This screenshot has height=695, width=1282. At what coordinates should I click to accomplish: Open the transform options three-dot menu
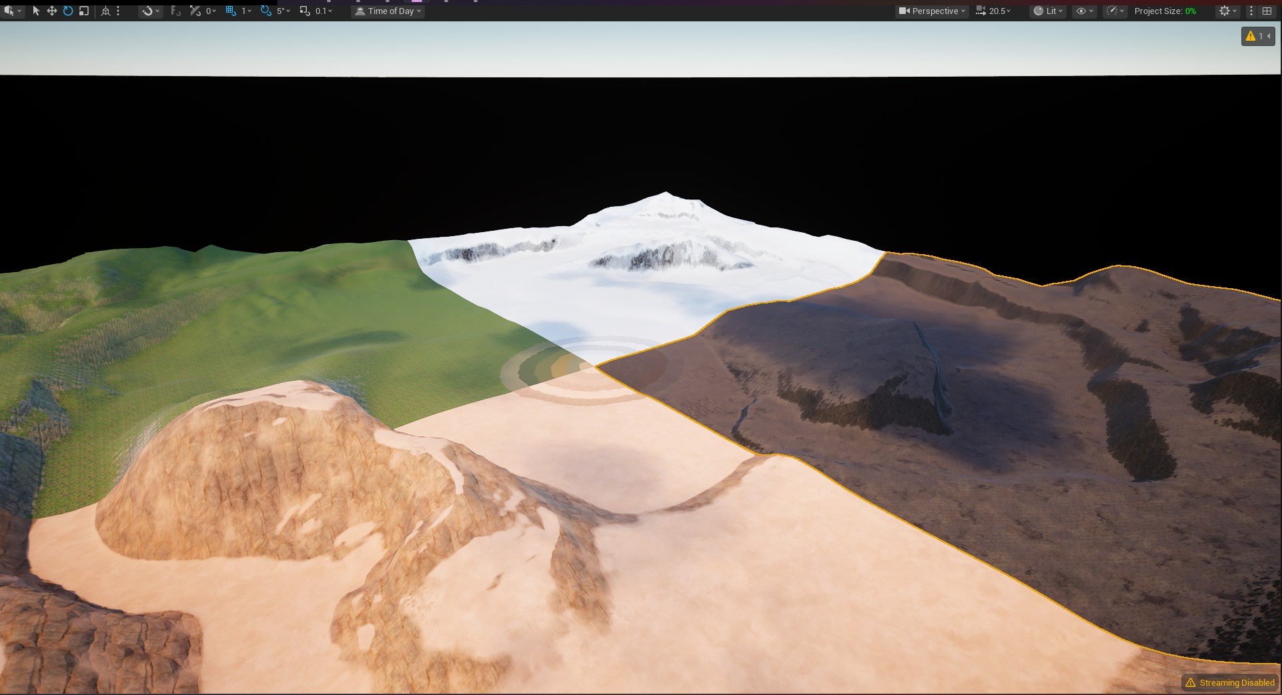118,11
